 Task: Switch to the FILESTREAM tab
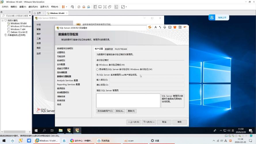pos(121,49)
